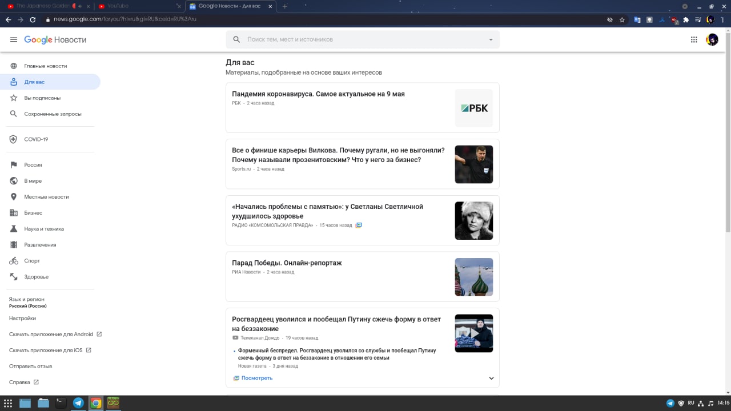This screenshot has width=731, height=411.
Task: Open Язык и регион setting
Action: 27,303
